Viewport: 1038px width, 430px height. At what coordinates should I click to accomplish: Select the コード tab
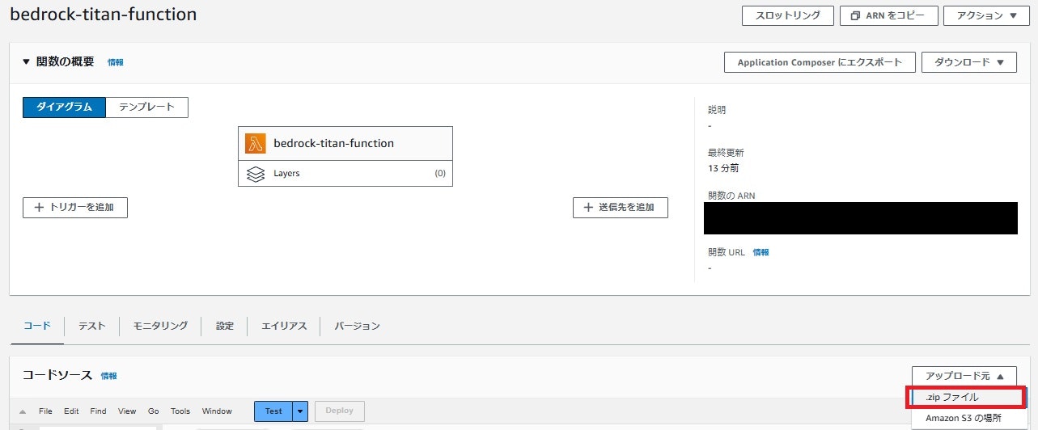[x=37, y=326]
